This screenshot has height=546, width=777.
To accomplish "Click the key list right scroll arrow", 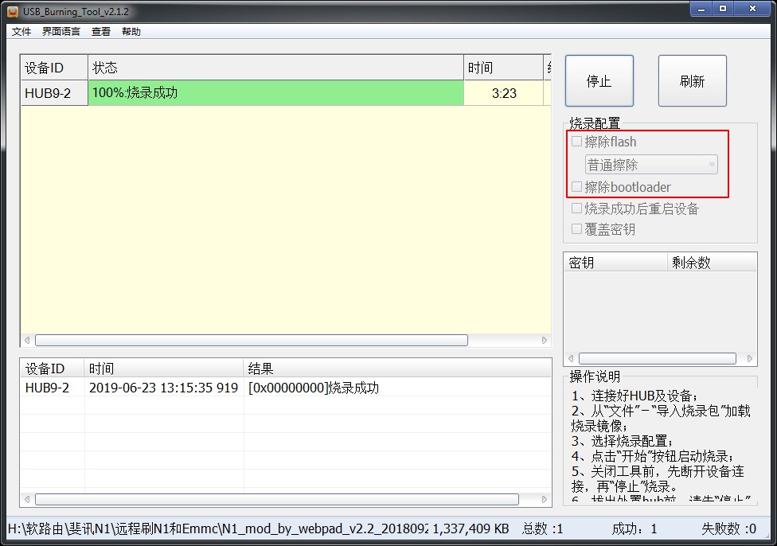I will (x=750, y=358).
